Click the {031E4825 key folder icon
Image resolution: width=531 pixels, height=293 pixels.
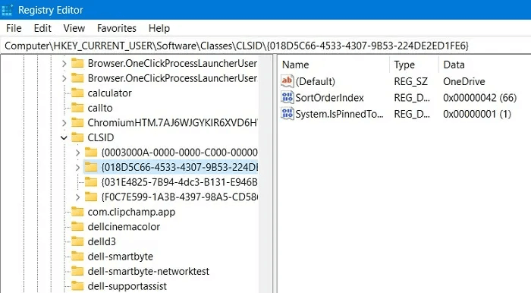91,182
